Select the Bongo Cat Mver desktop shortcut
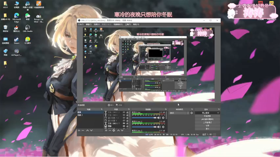 tap(39, 18)
